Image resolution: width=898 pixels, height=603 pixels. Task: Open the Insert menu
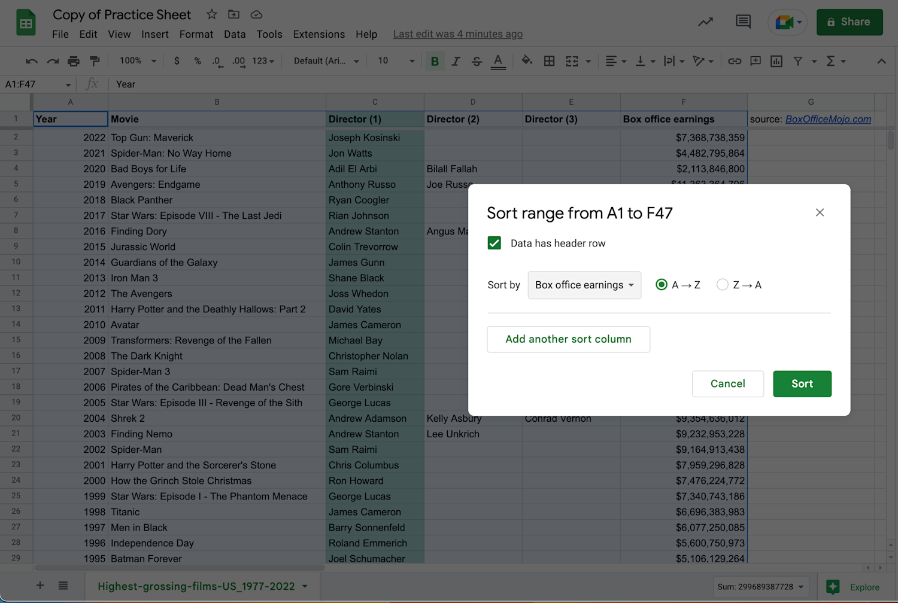155,34
